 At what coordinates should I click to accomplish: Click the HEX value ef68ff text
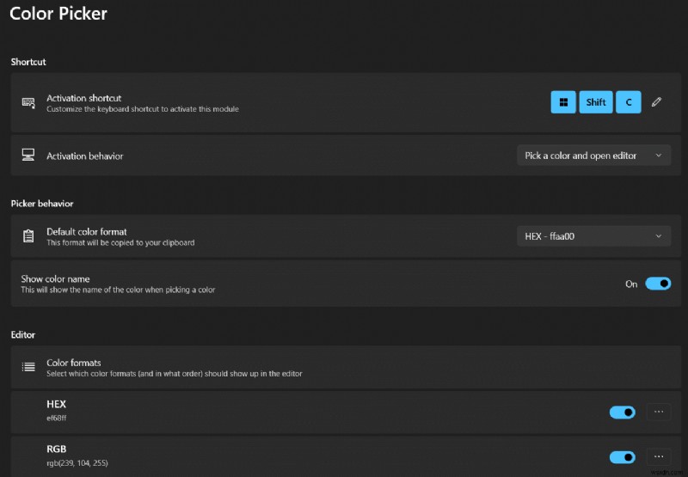[x=56, y=419]
